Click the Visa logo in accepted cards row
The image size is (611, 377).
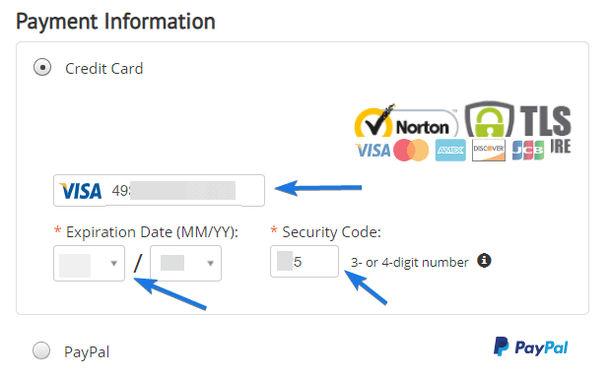[373, 151]
